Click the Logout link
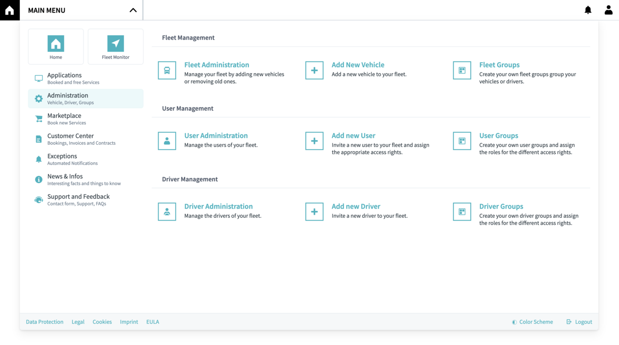Viewport: 619px width, 345px height. [579, 322]
